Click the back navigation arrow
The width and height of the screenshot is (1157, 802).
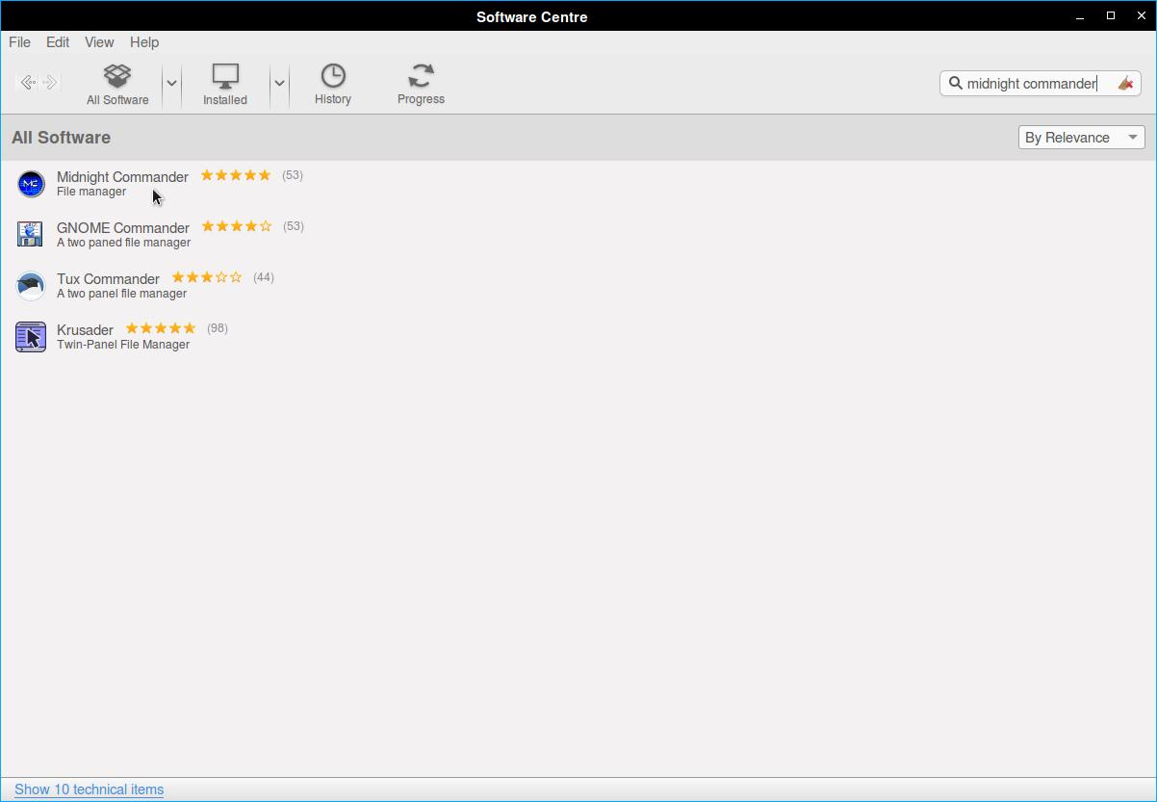[28, 83]
